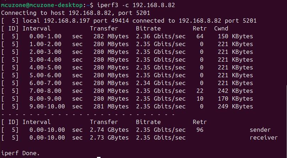This screenshot has height=158, width=287.
Task: Click the 'Connecting to host' output line
Action: (75, 13)
